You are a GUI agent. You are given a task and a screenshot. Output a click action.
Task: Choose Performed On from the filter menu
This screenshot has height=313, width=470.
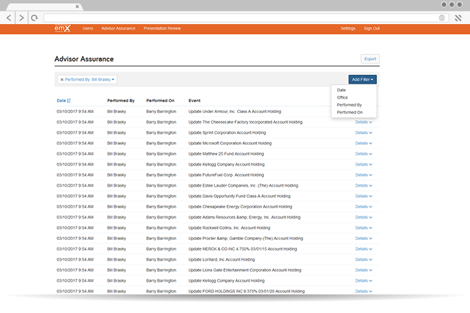[x=349, y=112]
